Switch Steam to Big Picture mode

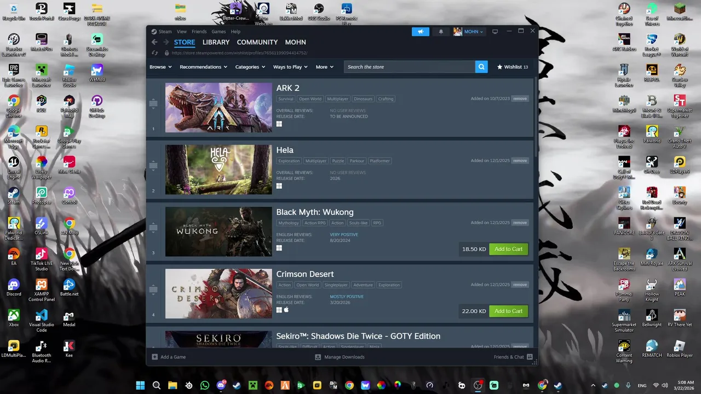(x=495, y=32)
